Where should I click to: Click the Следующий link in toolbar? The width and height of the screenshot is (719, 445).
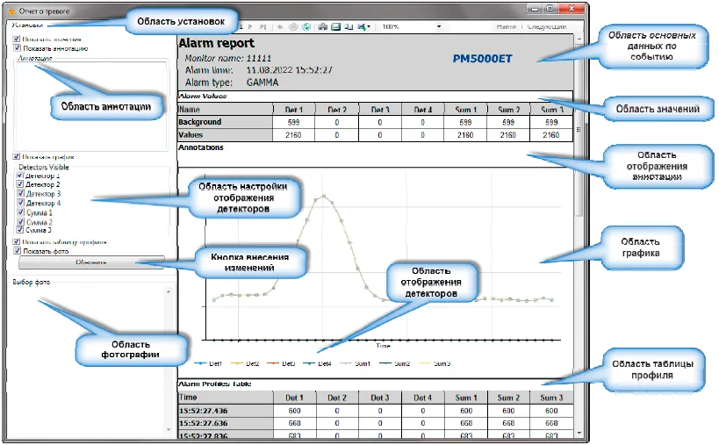coord(546,27)
